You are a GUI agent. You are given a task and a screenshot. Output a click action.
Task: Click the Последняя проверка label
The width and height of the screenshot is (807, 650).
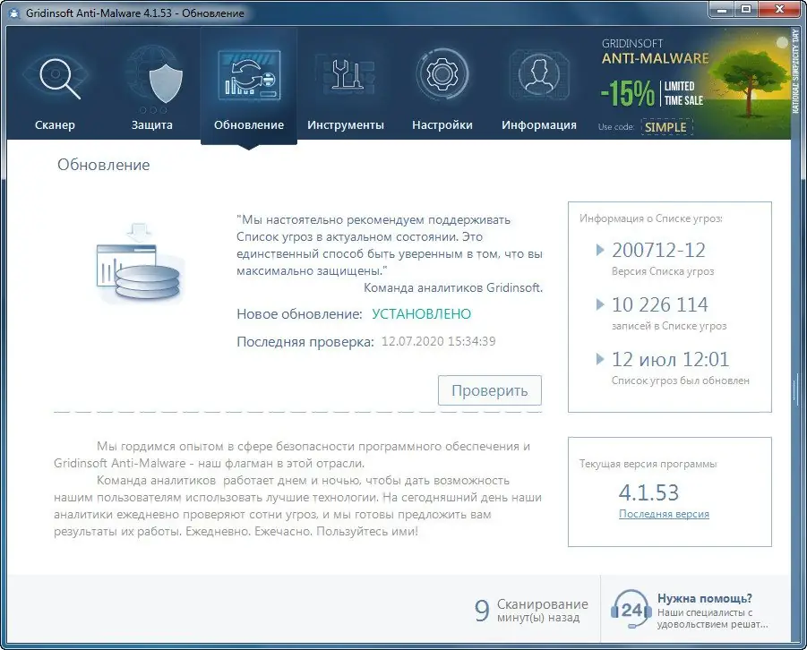(305, 342)
